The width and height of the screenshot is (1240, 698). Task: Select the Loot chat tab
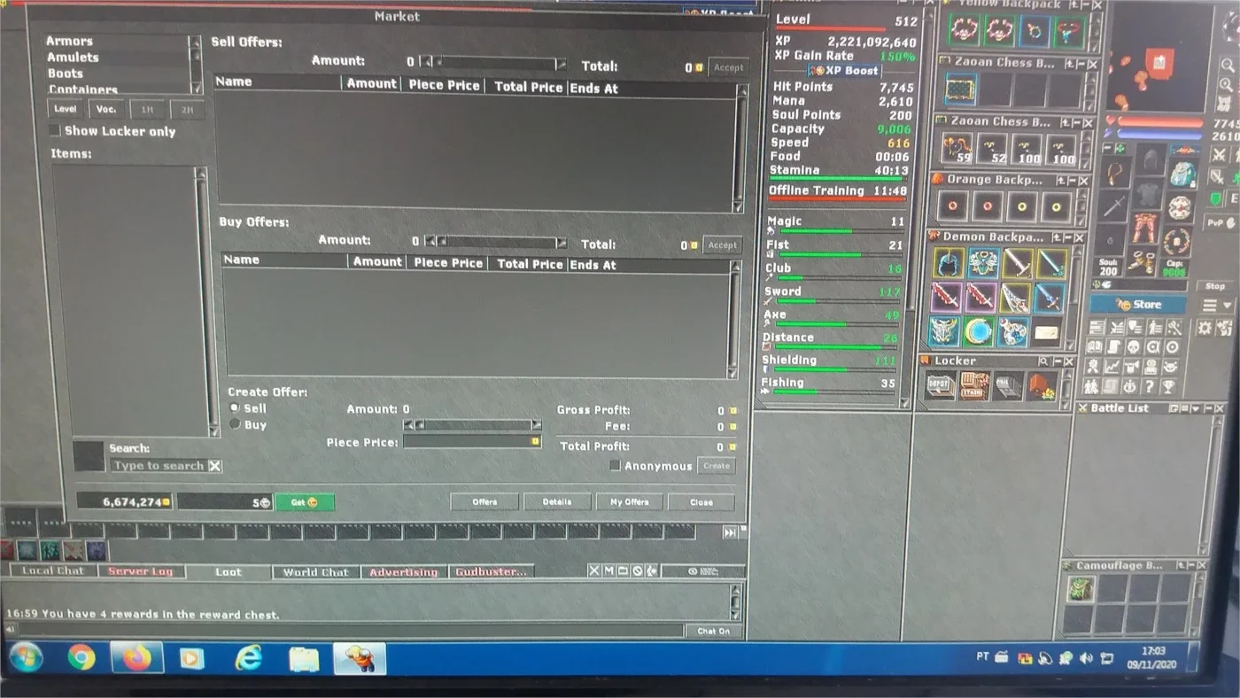pos(228,571)
